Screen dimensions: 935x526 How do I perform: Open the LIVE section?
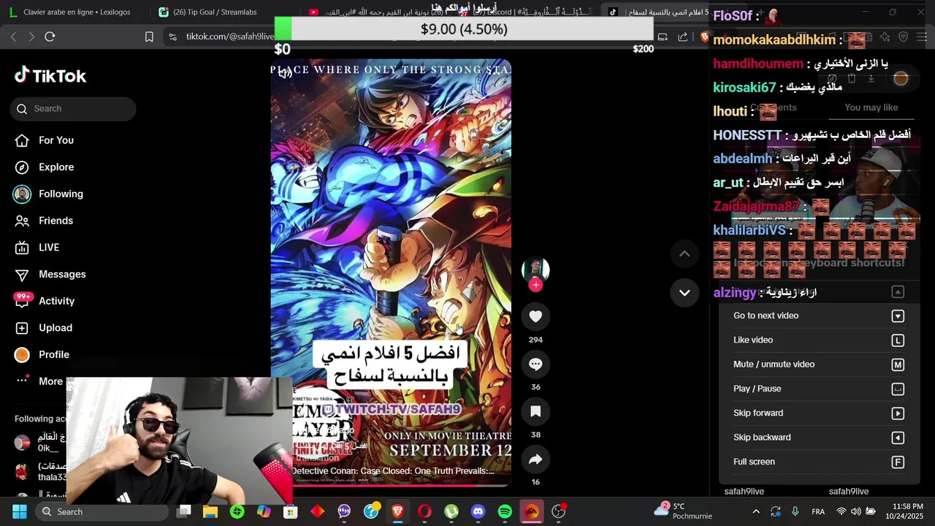[37, 248]
